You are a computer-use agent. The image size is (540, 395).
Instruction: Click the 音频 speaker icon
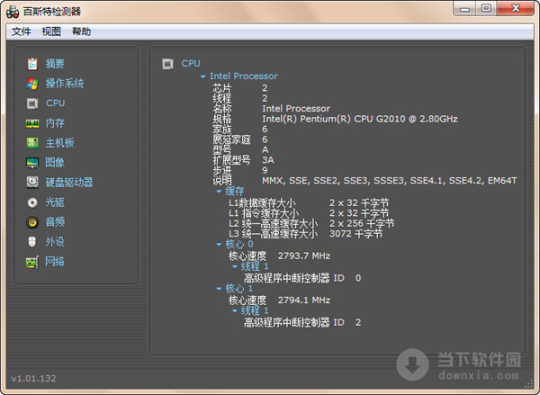(32, 222)
